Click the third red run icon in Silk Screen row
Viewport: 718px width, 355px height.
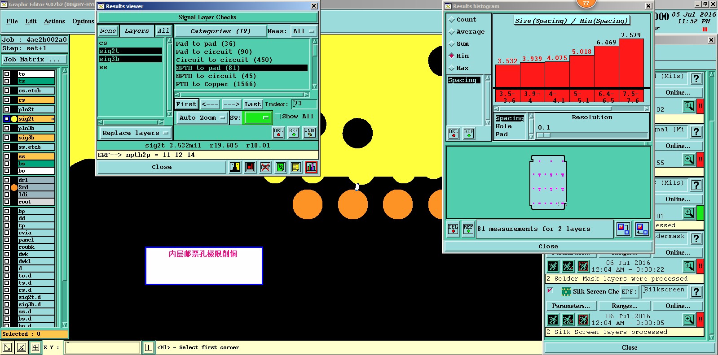pos(583,320)
